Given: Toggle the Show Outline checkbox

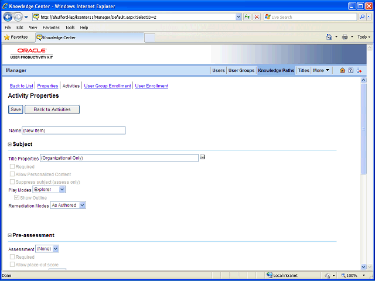Looking at the screenshot, I should tap(17, 197).
